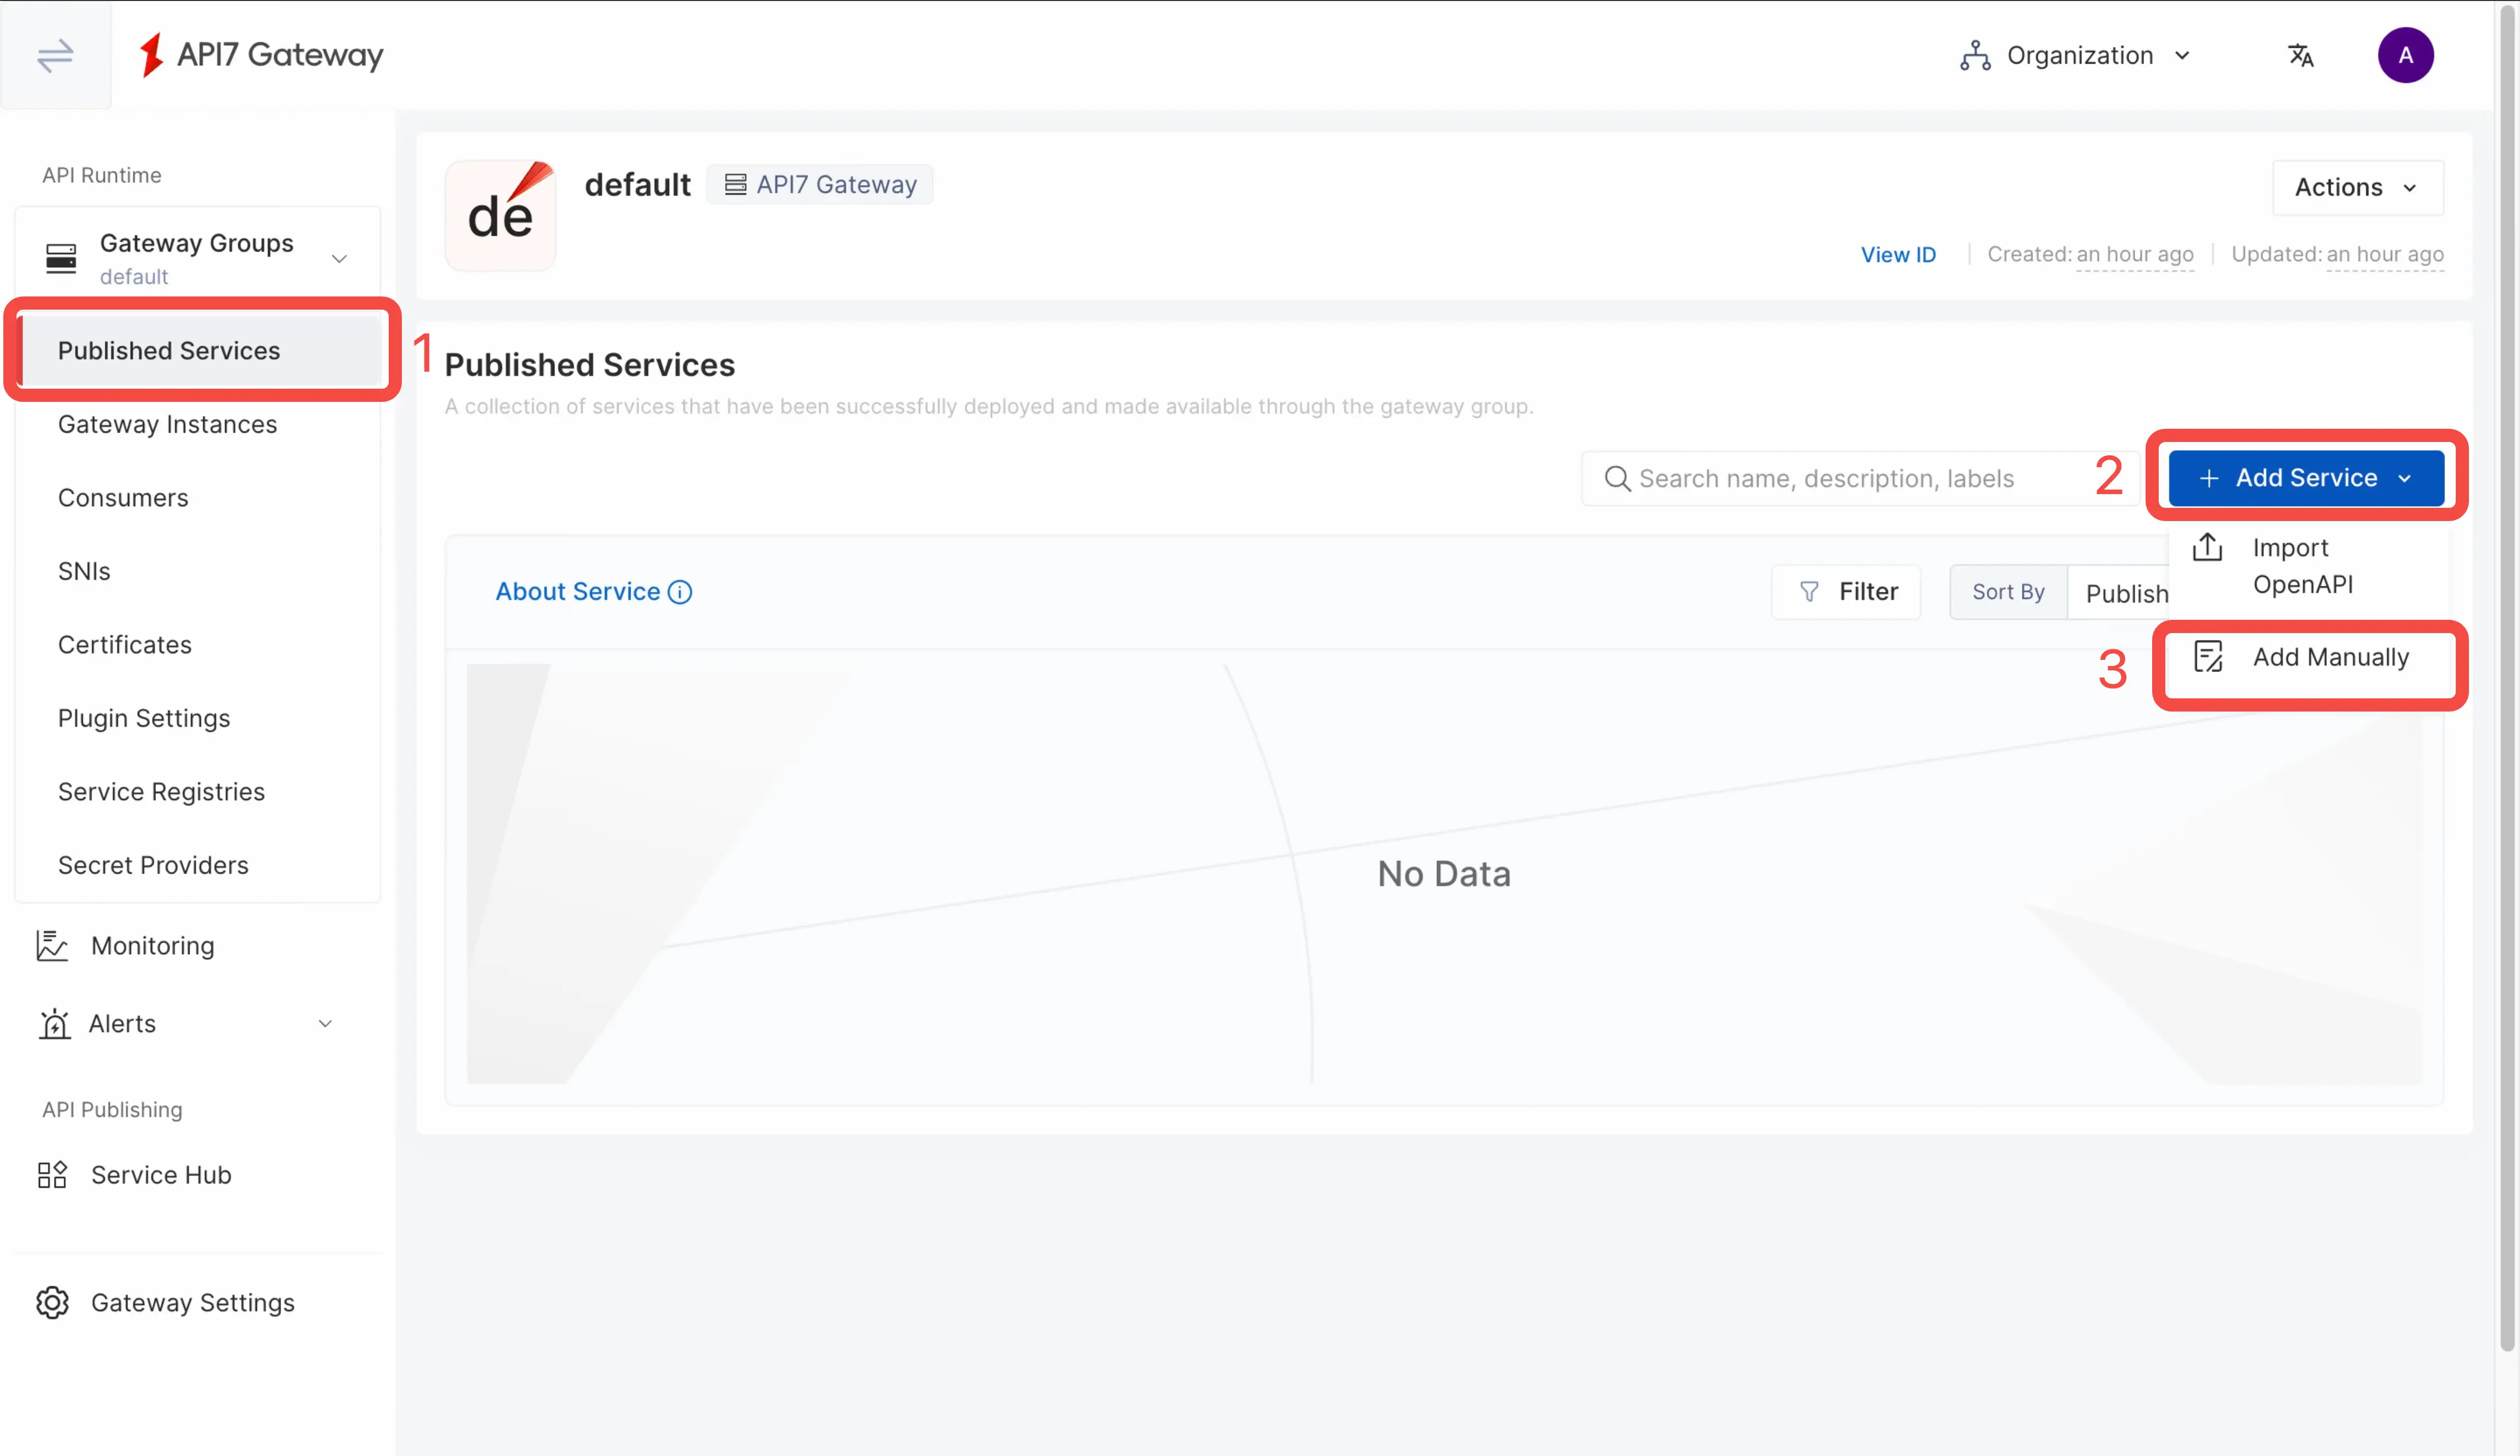Open the Add Service dropdown button

(2306, 478)
